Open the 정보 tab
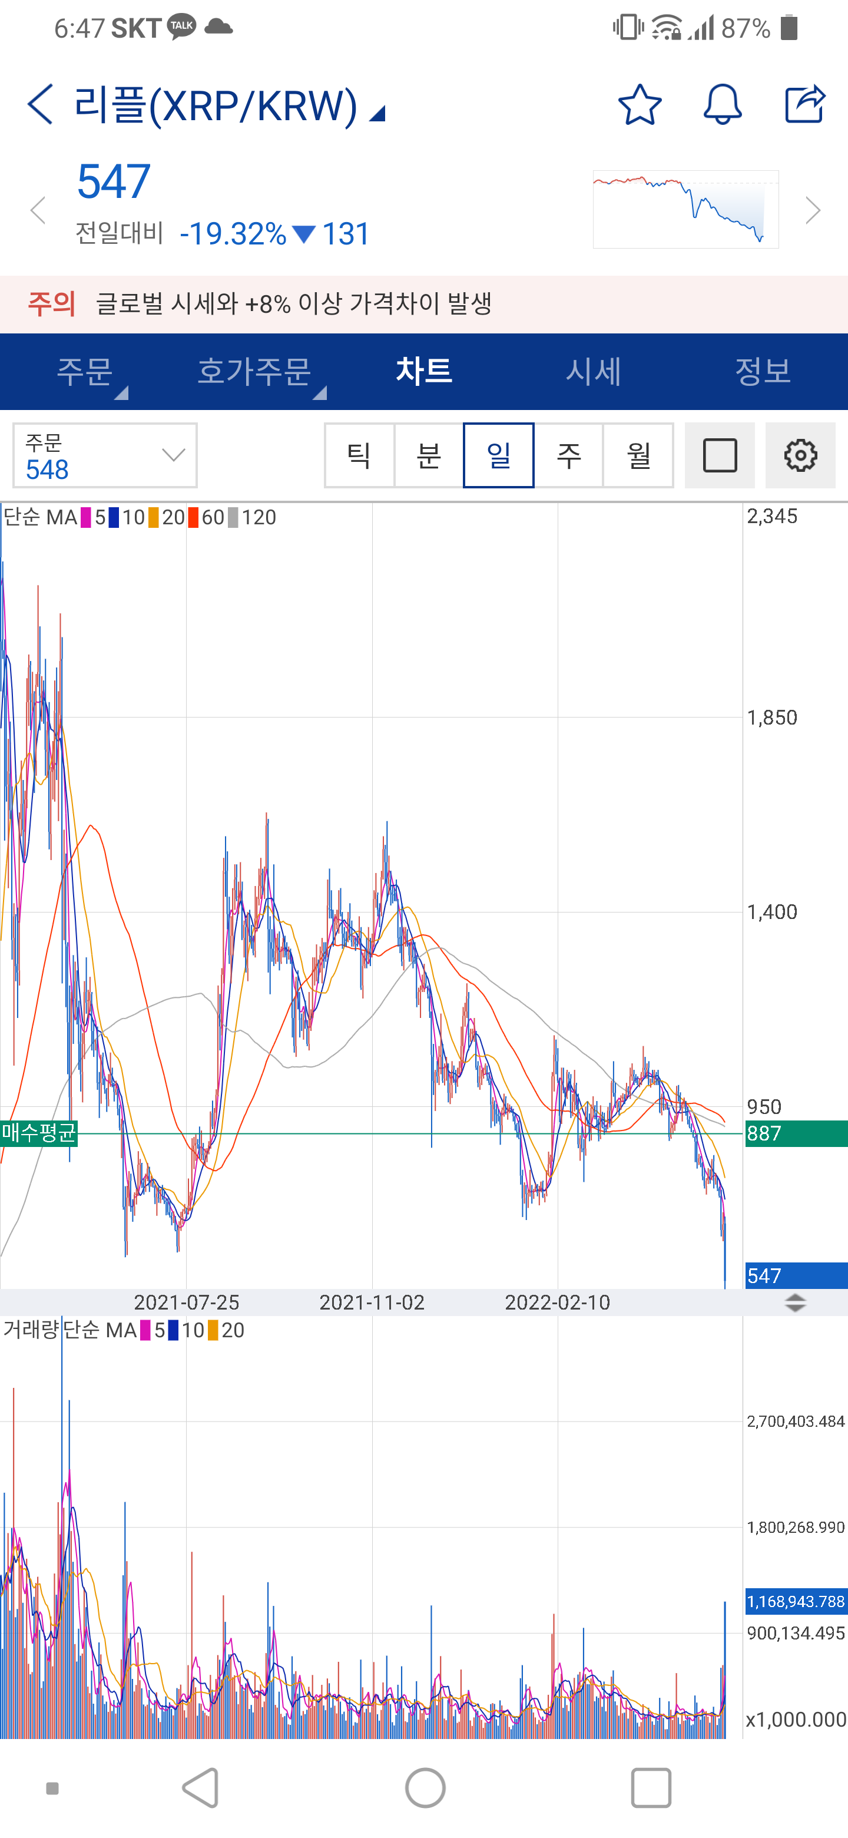This screenshot has width=848, height=1838. coord(763,372)
